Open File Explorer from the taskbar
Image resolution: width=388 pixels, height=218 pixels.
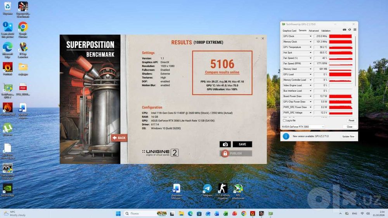coord(181,213)
